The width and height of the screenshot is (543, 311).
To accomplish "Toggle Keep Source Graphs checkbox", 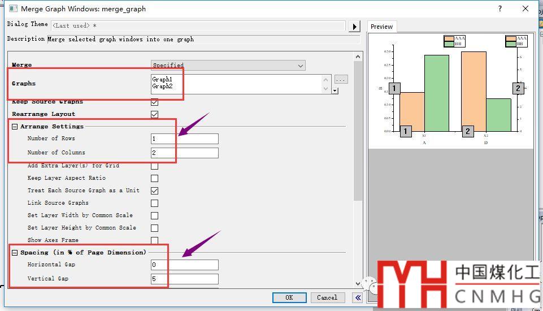I will click(x=154, y=102).
